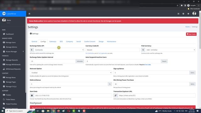Click the link icon beside Transaction Explorer URL

[x=116, y=95]
